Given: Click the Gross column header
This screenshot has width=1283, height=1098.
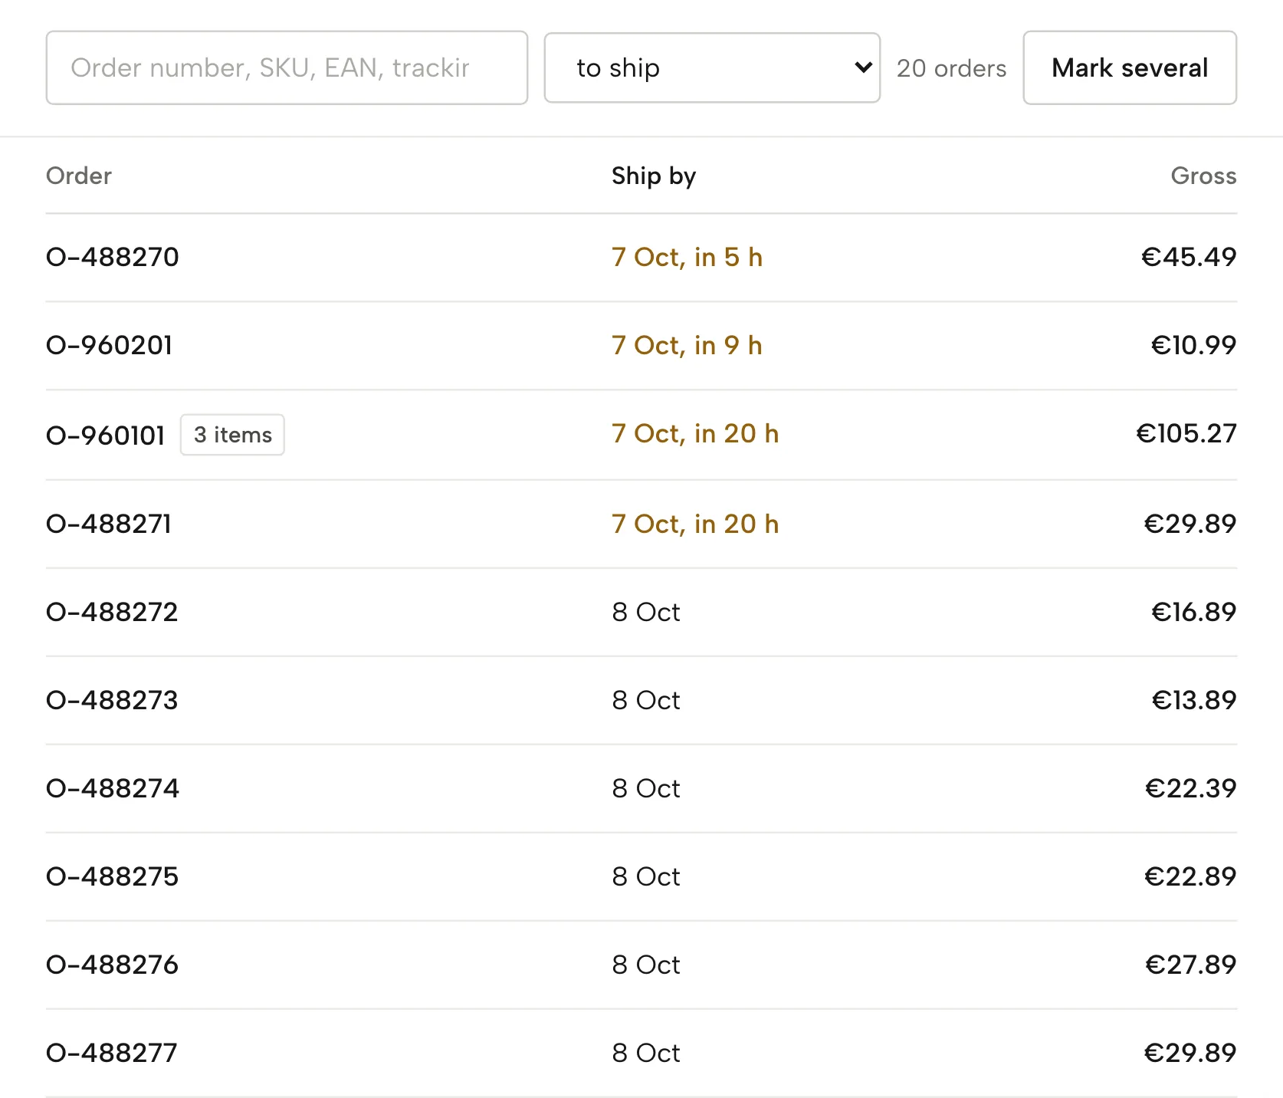Looking at the screenshot, I should [1203, 176].
